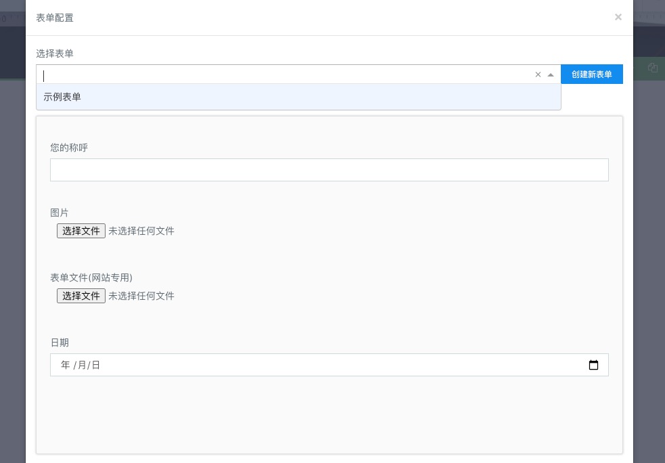The height and width of the screenshot is (463, 665).
Task: Clear the 选择表单 selection with the X icon
Action: coord(538,74)
